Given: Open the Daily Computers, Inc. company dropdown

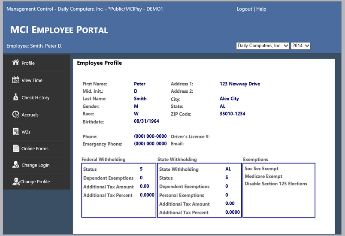Looking at the screenshot, I should pyautogui.click(x=263, y=45).
